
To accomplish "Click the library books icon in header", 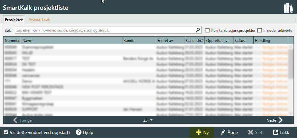I will tap(288, 8).
